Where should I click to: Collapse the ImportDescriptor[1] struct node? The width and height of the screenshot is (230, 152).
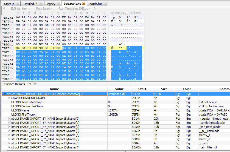tap(5, 94)
